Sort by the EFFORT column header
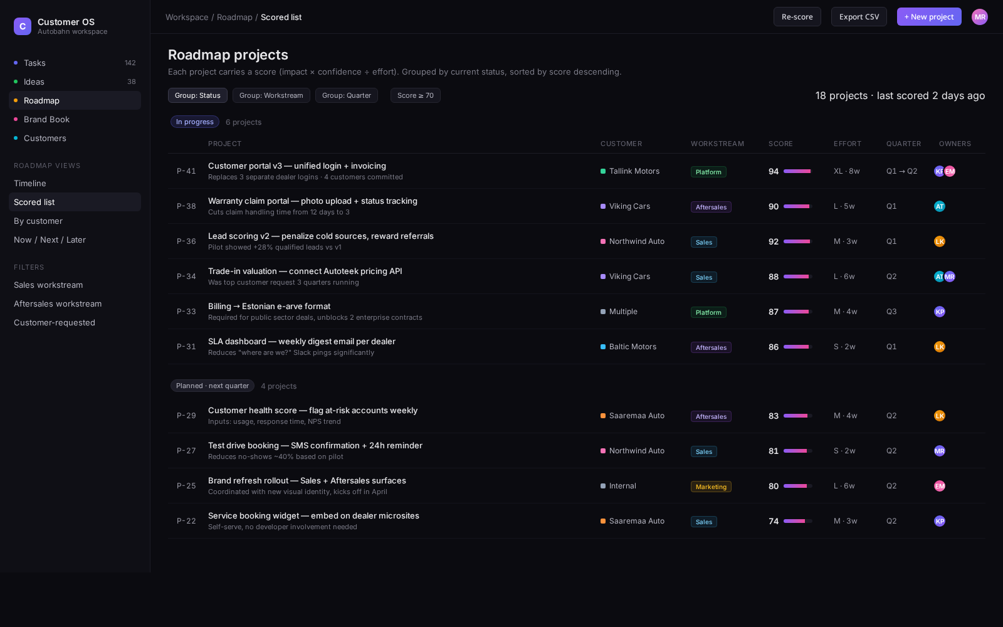1003x627 pixels. click(848, 144)
